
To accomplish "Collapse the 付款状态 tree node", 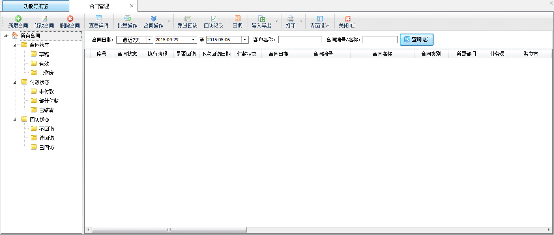I will pyautogui.click(x=15, y=82).
